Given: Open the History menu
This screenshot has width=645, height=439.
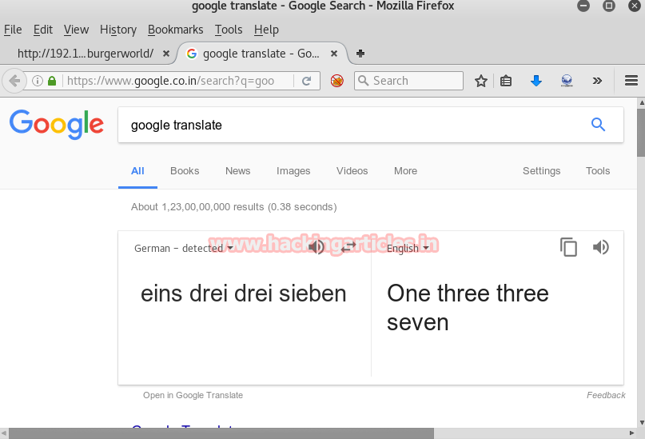Looking at the screenshot, I should pyautogui.click(x=118, y=30).
